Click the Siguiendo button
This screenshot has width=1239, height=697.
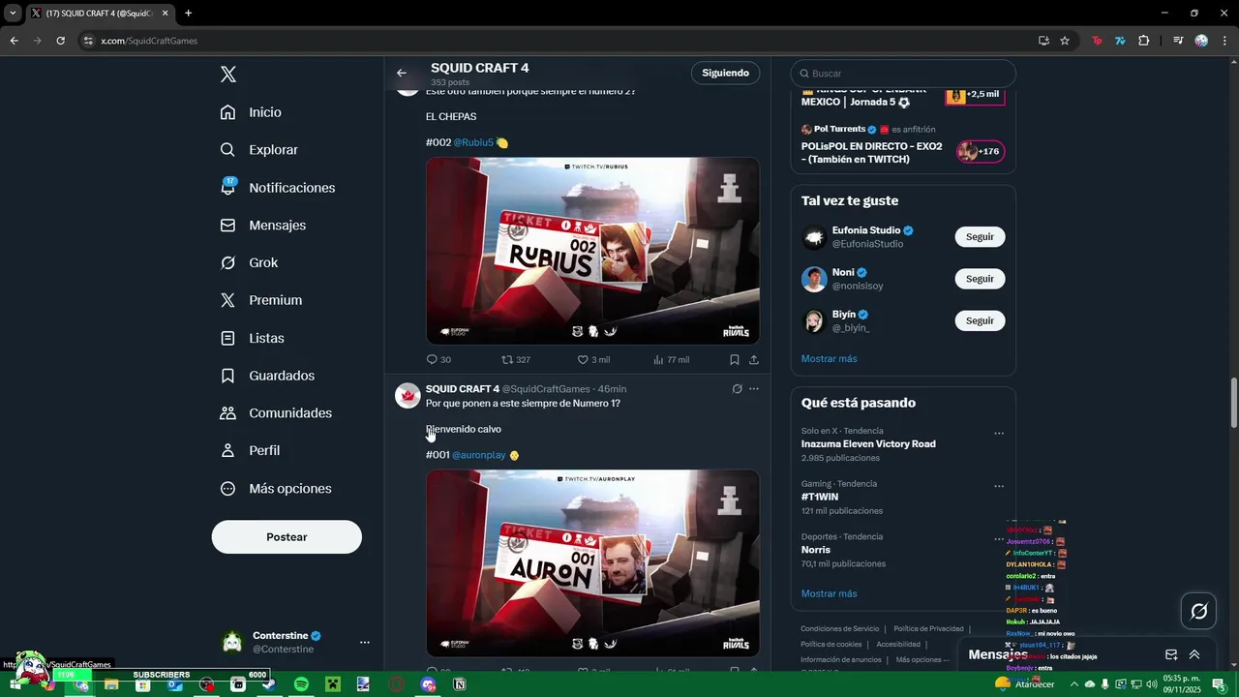tap(726, 73)
